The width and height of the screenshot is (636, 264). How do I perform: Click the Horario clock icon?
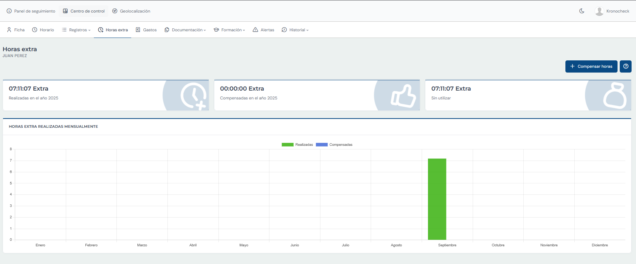pos(35,30)
